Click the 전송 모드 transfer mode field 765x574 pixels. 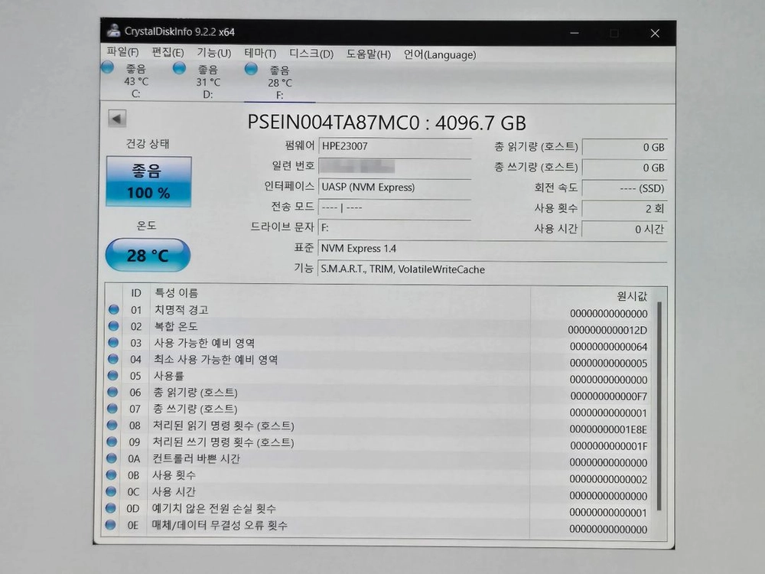point(395,207)
